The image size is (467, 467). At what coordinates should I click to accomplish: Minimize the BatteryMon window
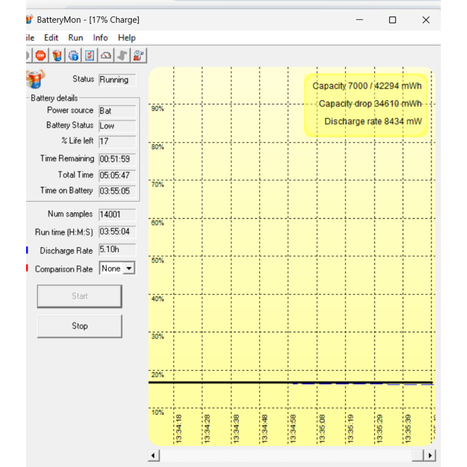point(360,20)
